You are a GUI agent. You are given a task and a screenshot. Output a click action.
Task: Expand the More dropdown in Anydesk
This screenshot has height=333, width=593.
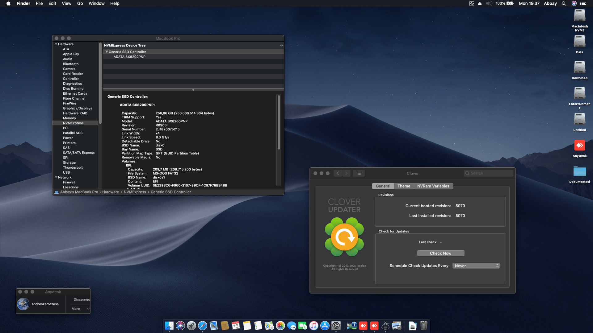(80, 309)
